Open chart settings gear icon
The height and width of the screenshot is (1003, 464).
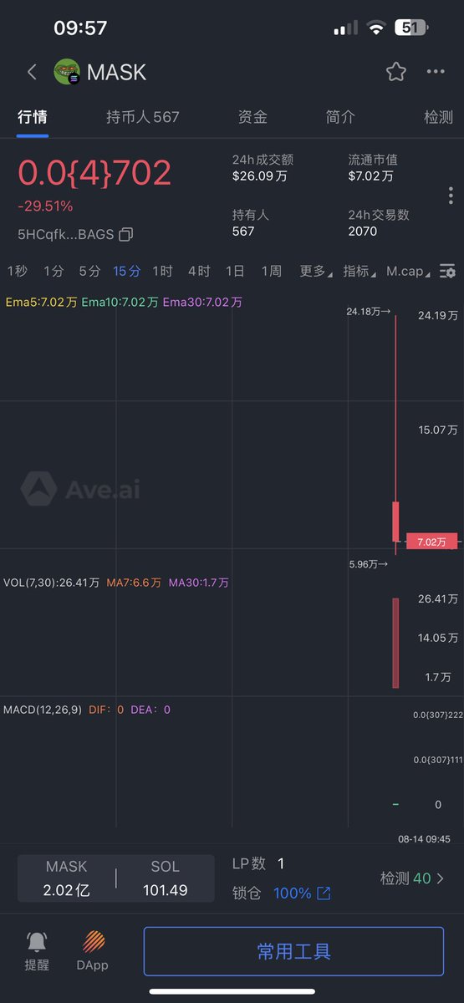448,271
